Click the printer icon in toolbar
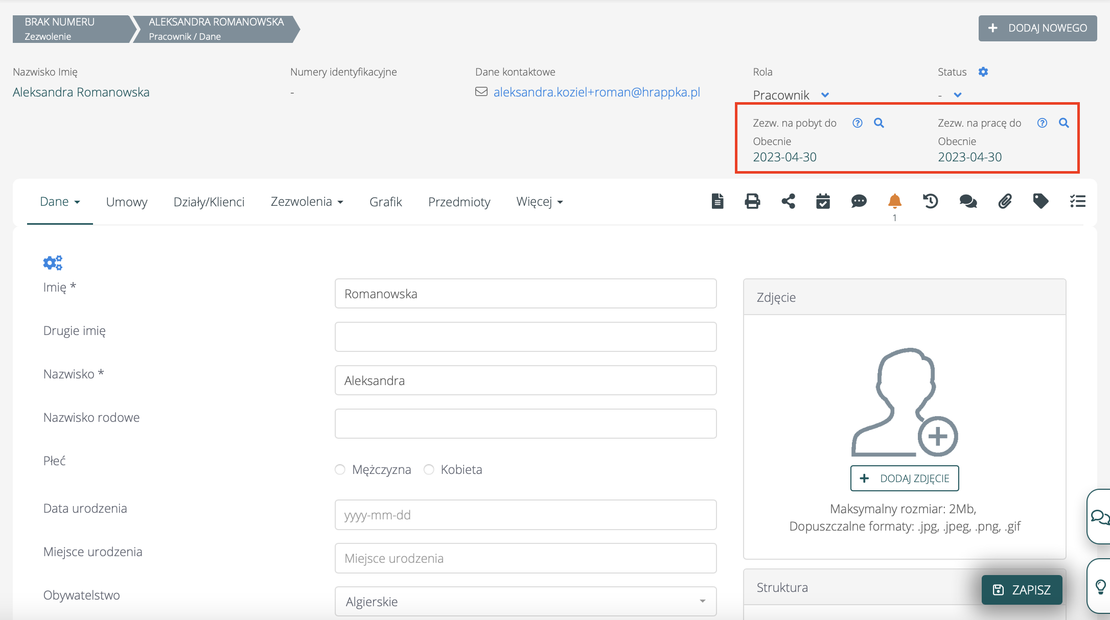 pos(752,201)
